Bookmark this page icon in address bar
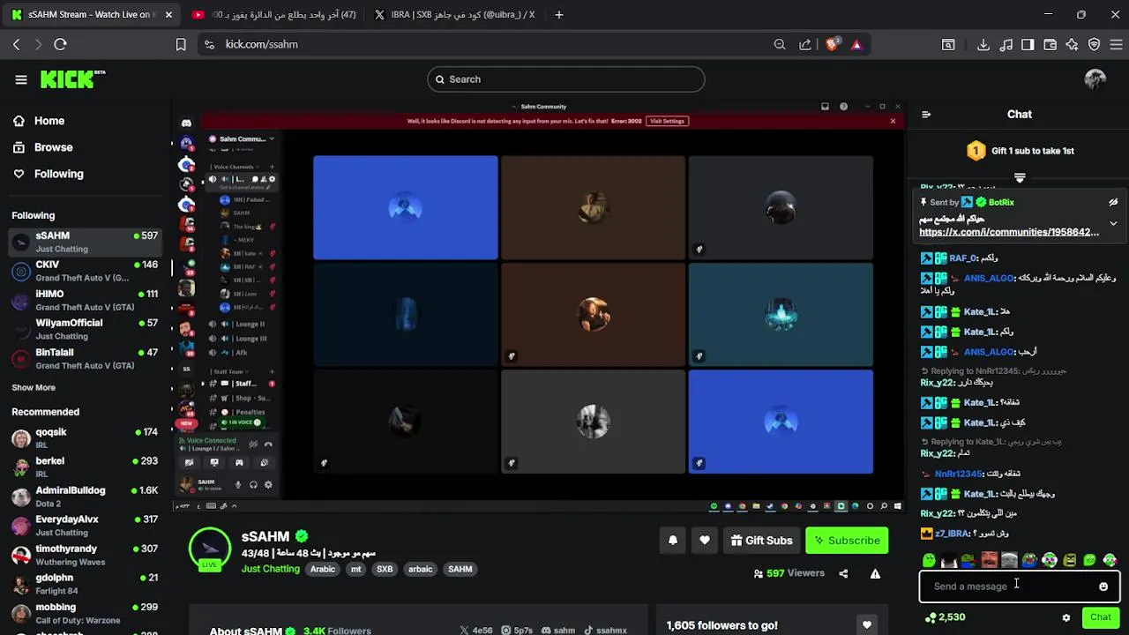 pyautogui.click(x=181, y=44)
